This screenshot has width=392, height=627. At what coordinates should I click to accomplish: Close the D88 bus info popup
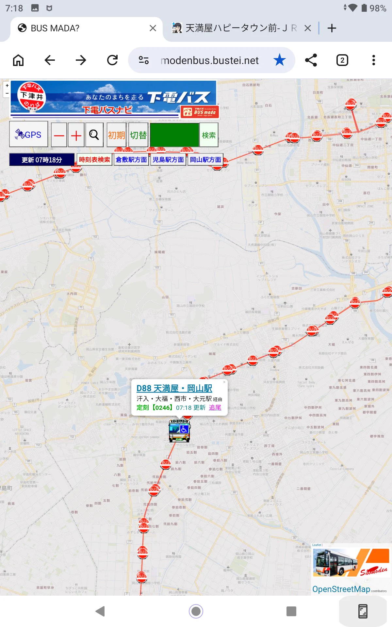(x=224, y=382)
